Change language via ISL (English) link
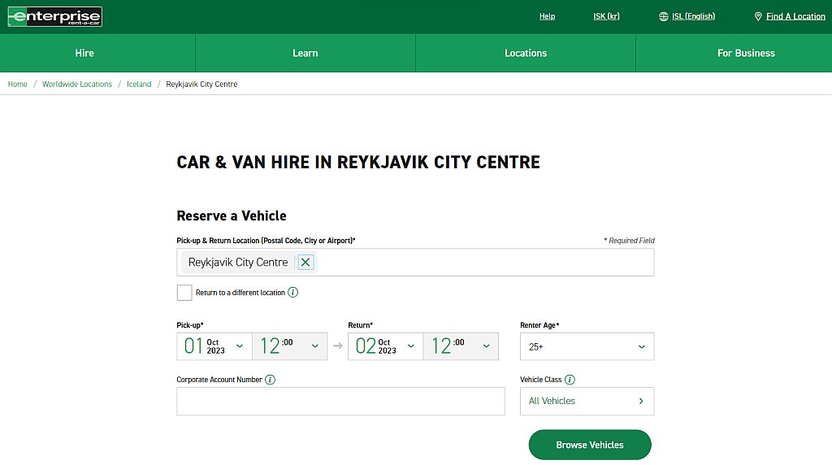The height and width of the screenshot is (465, 832). pos(693,16)
